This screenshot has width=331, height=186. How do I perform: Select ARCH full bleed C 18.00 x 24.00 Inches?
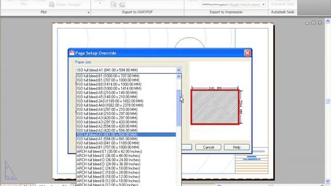point(126,173)
